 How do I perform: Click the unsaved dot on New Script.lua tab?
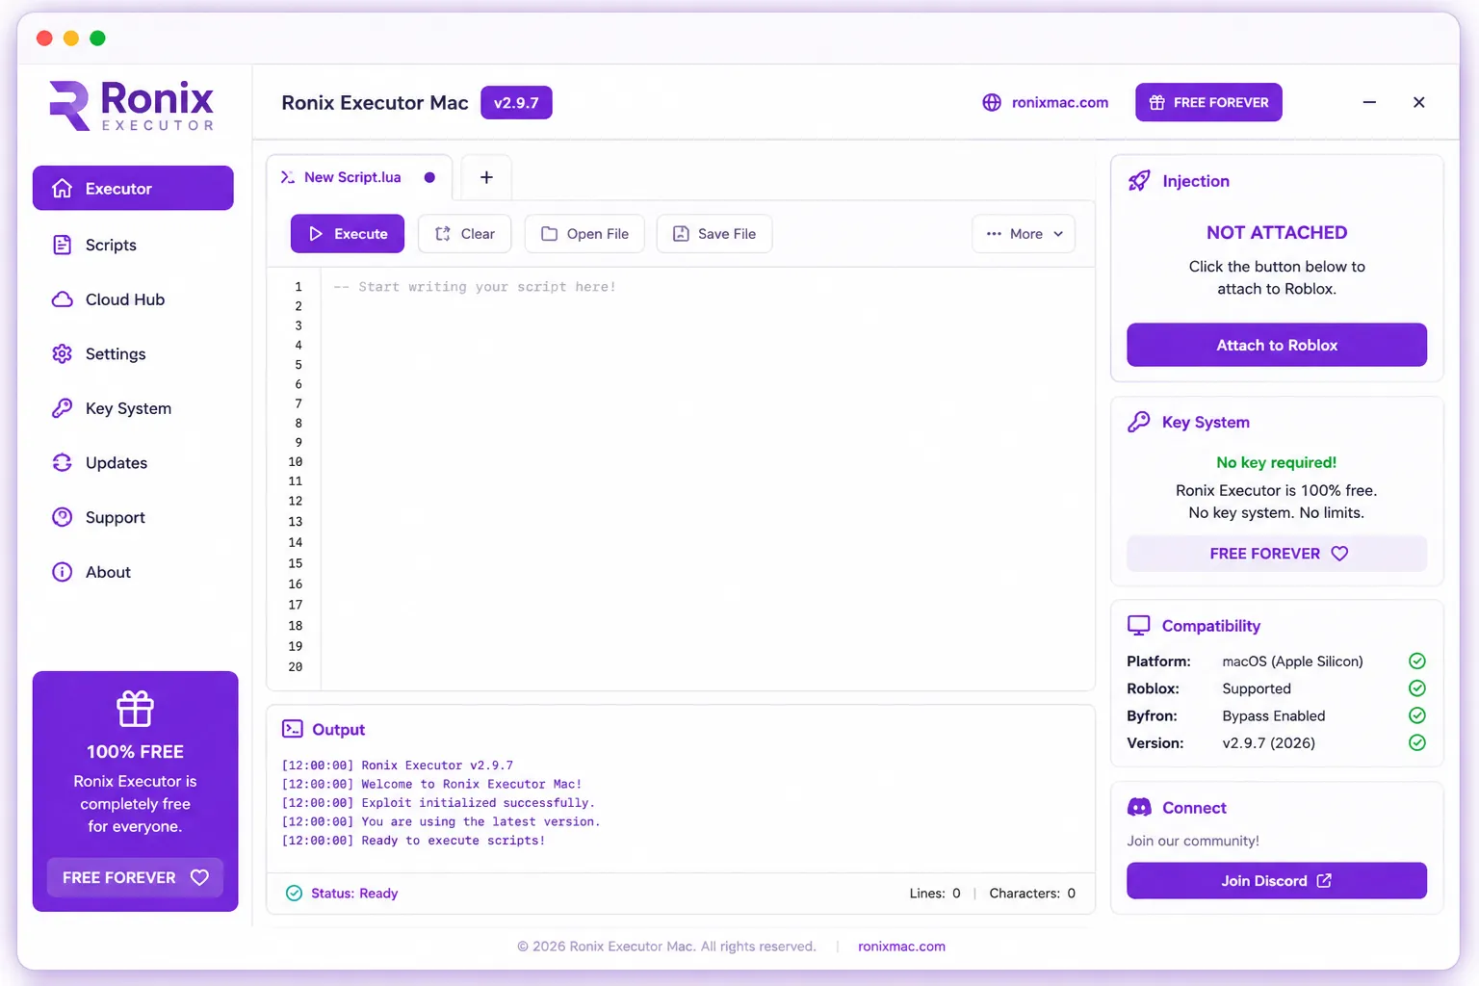[x=429, y=177]
